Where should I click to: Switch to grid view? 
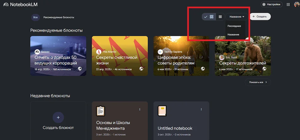coord(212,17)
